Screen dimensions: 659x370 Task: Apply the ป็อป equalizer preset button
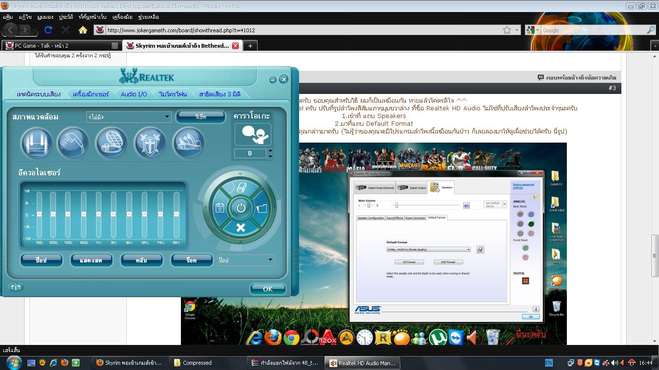(x=41, y=260)
